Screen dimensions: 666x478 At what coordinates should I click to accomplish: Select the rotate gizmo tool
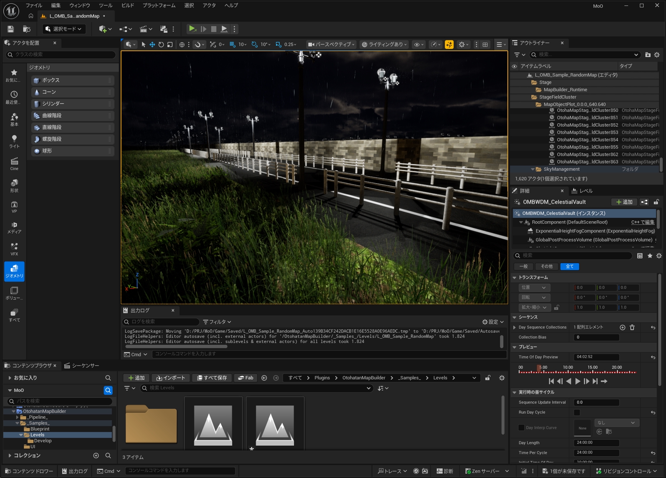161,45
